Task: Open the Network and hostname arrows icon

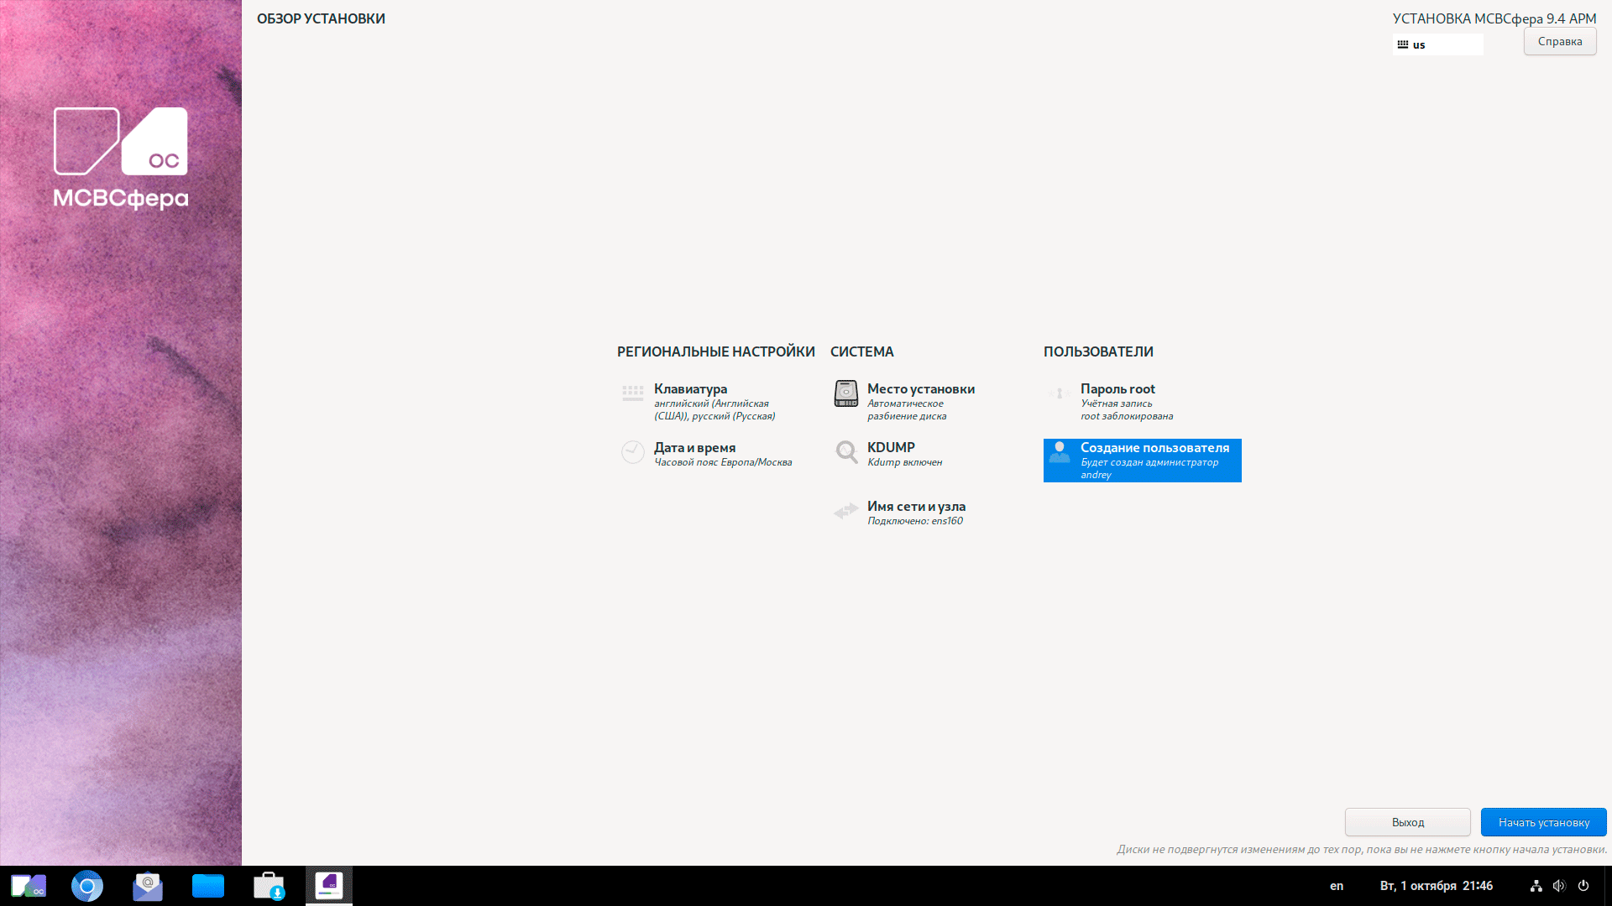Action: point(845,511)
